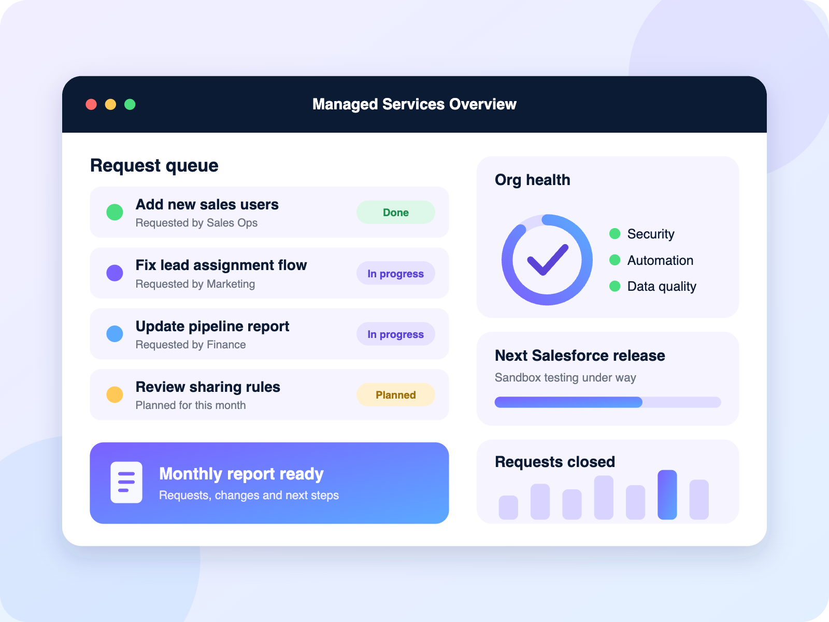829x622 pixels.
Task: Click Requests, changes and next steps subtitle
Action: click(x=249, y=496)
